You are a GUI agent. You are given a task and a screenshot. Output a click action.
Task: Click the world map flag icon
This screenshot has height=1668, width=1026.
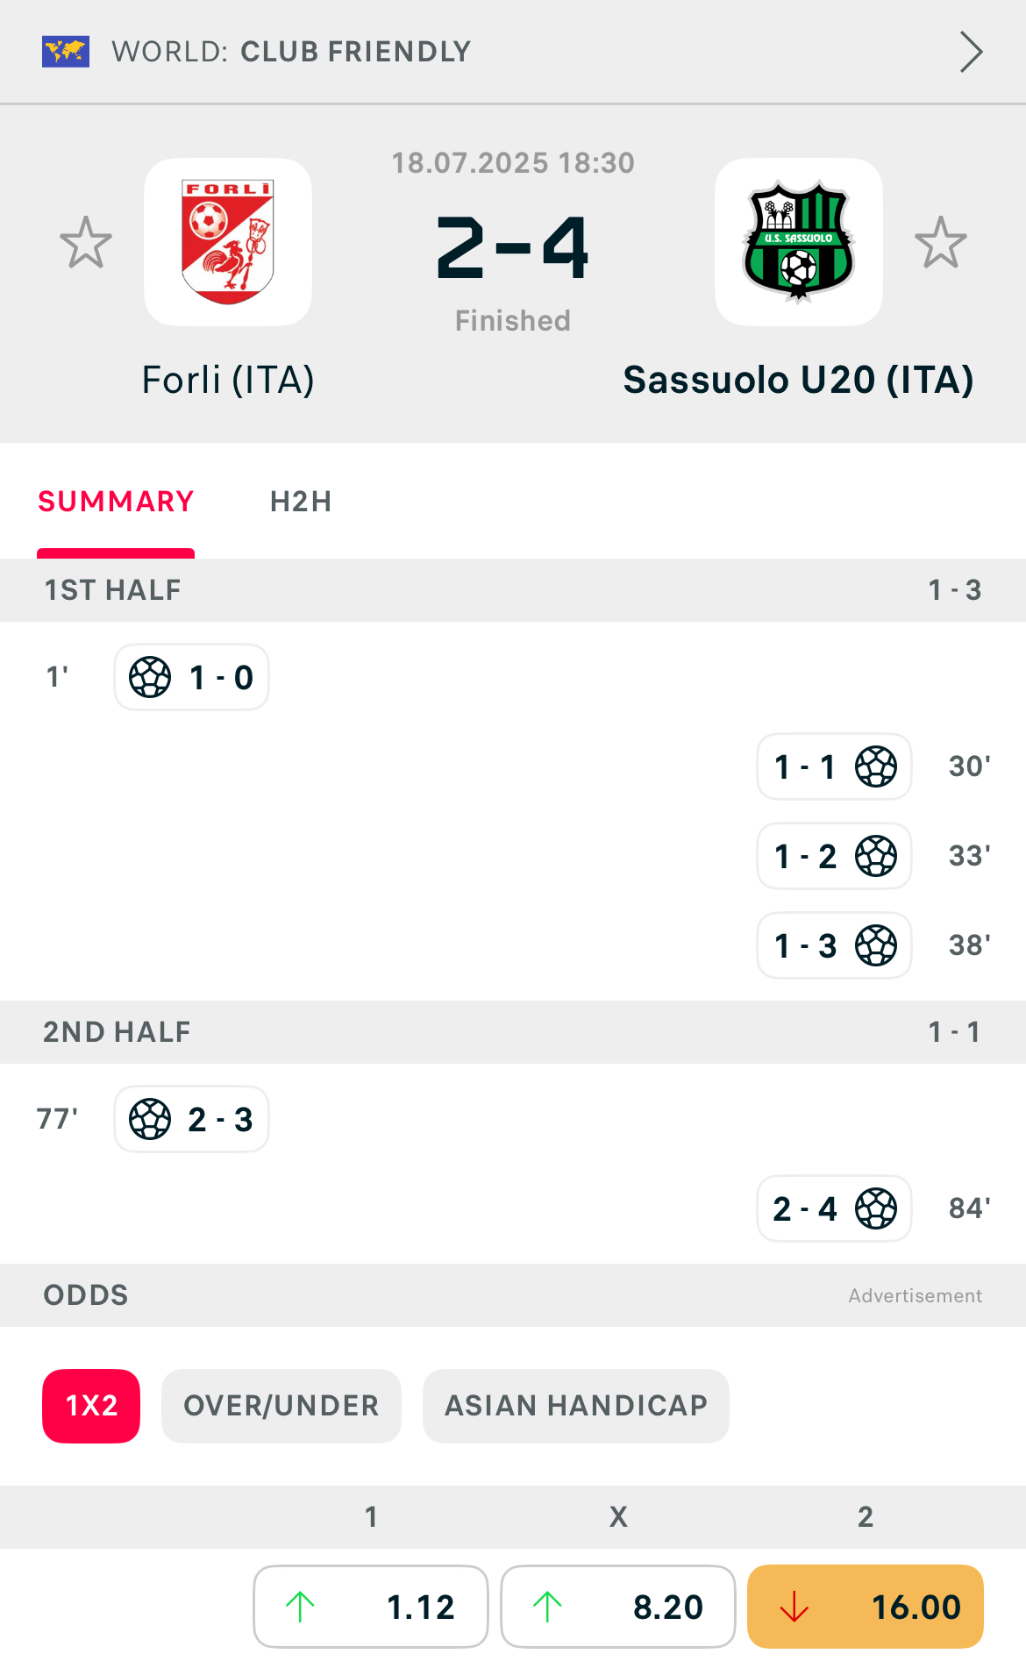coord(66,52)
